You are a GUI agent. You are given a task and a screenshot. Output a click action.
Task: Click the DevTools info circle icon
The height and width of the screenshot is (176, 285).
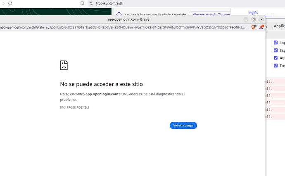tap(119, 14)
